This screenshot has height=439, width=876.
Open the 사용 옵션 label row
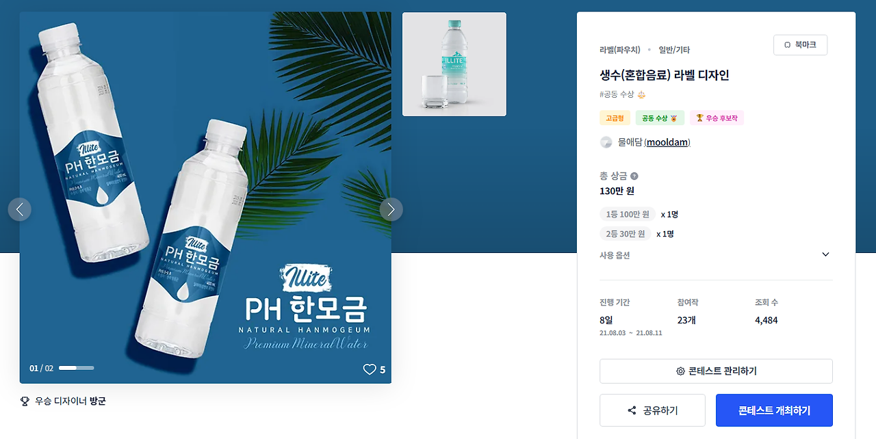[716, 255]
